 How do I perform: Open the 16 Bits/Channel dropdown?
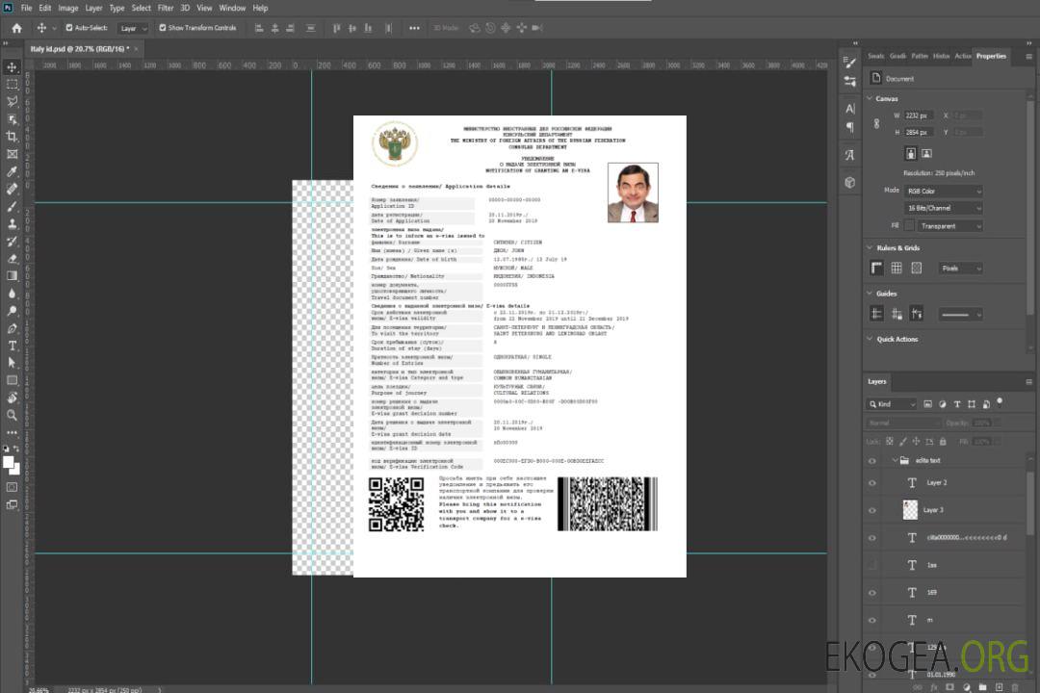(943, 208)
